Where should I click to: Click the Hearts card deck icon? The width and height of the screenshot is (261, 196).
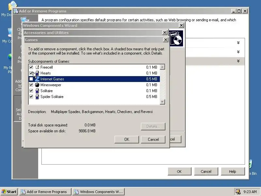coord(37,73)
